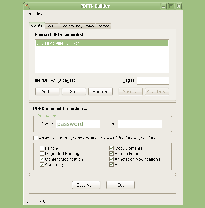Uncheck Content Modification permission
The height and width of the screenshot is (208, 205).
(42, 159)
